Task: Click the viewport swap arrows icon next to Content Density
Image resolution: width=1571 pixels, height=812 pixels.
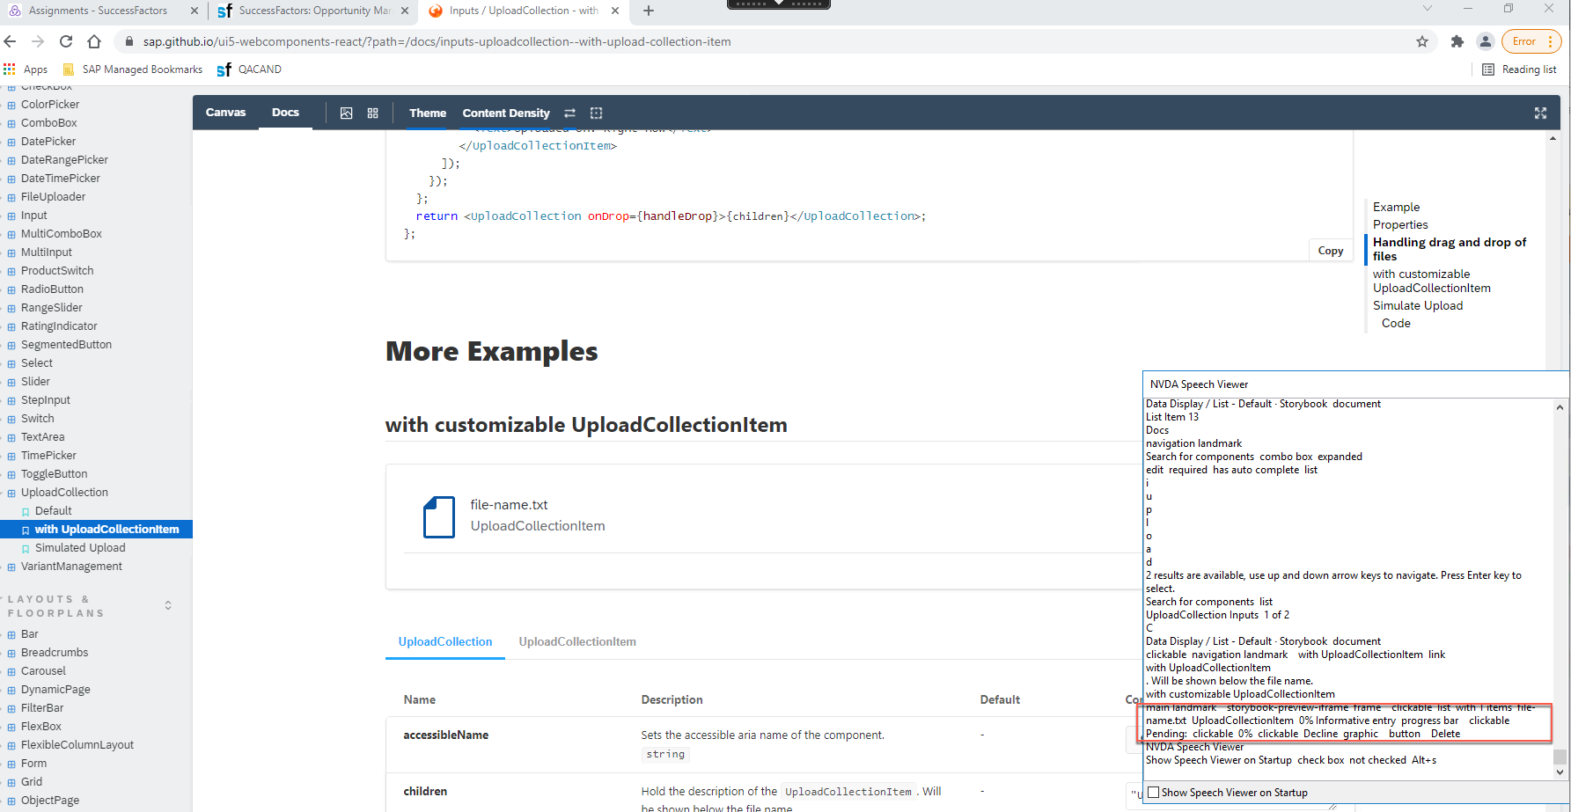Action: pyautogui.click(x=569, y=113)
